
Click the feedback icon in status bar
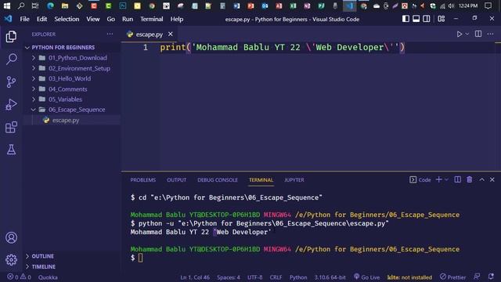477,277
